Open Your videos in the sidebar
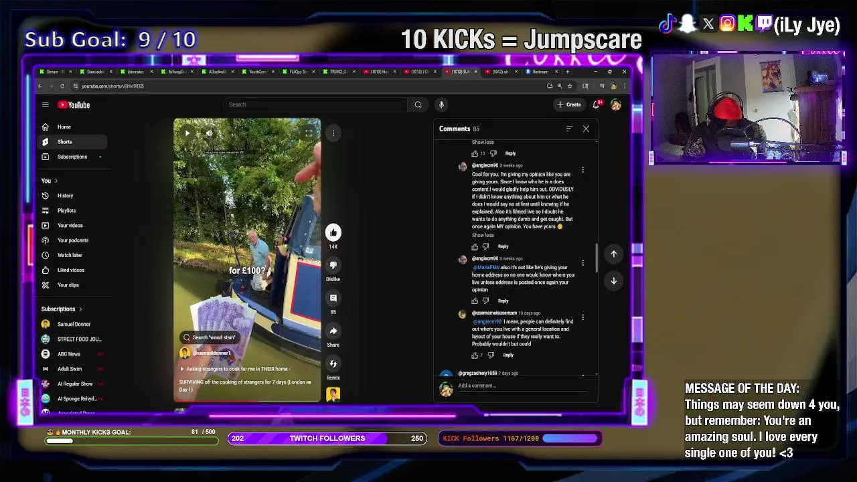This screenshot has height=482, width=857. (x=72, y=226)
